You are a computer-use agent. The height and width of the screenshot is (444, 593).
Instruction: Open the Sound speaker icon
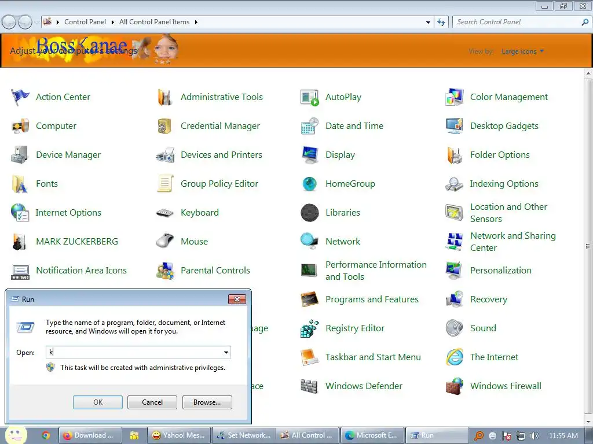coord(454,328)
